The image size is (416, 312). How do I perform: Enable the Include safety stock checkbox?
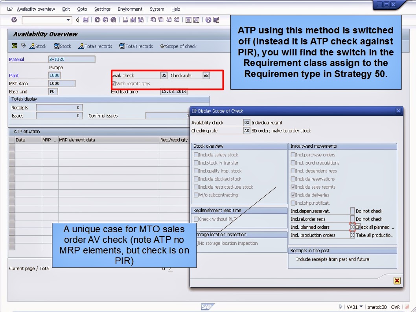tap(196, 154)
